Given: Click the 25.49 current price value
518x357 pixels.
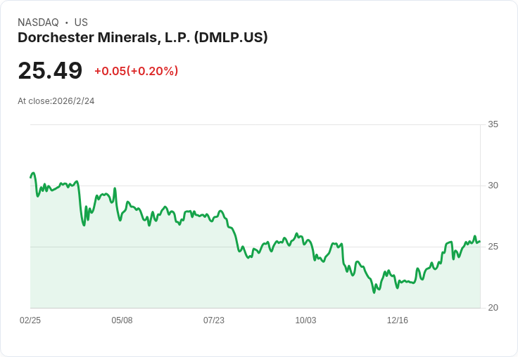Looking at the screenshot, I should [50, 70].
